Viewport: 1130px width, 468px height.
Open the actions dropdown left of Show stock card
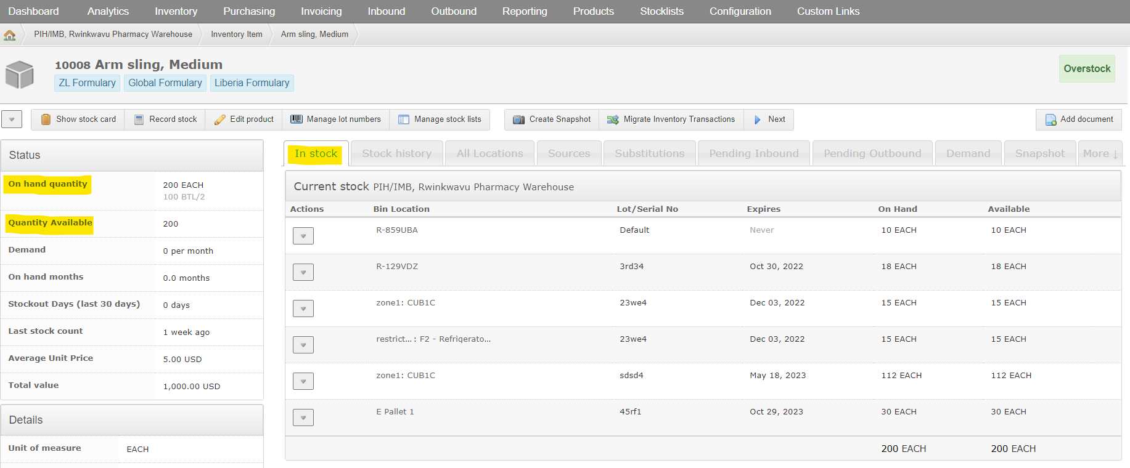[12, 119]
